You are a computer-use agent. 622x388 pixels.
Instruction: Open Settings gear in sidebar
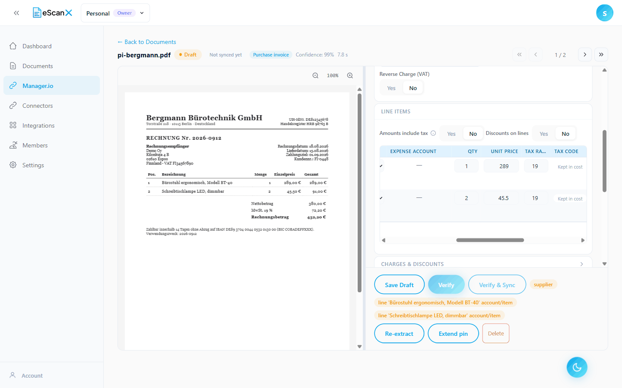[x=13, y=165]
